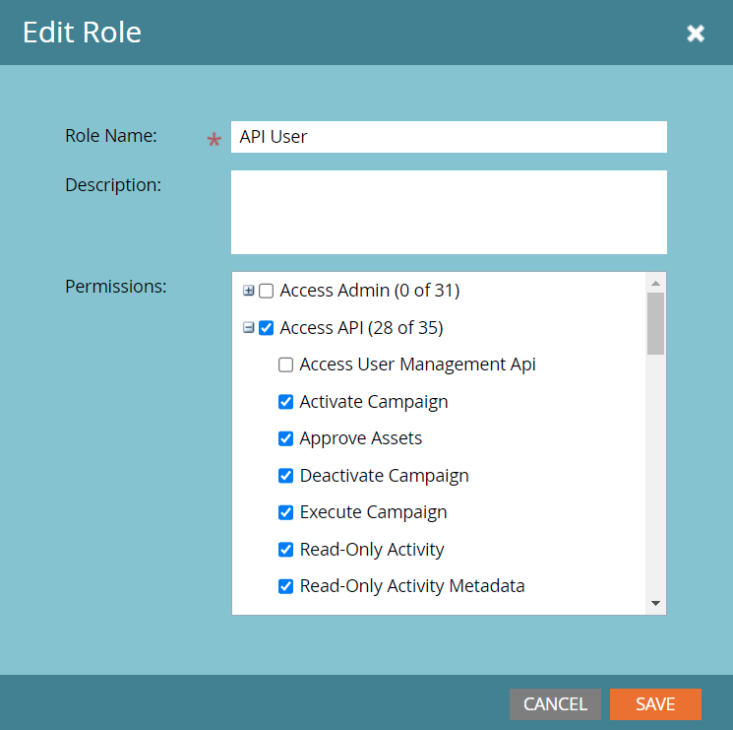
Task: Uncheck Read-Only Activity Metadata permission
Action: click(x=285, y=586)
